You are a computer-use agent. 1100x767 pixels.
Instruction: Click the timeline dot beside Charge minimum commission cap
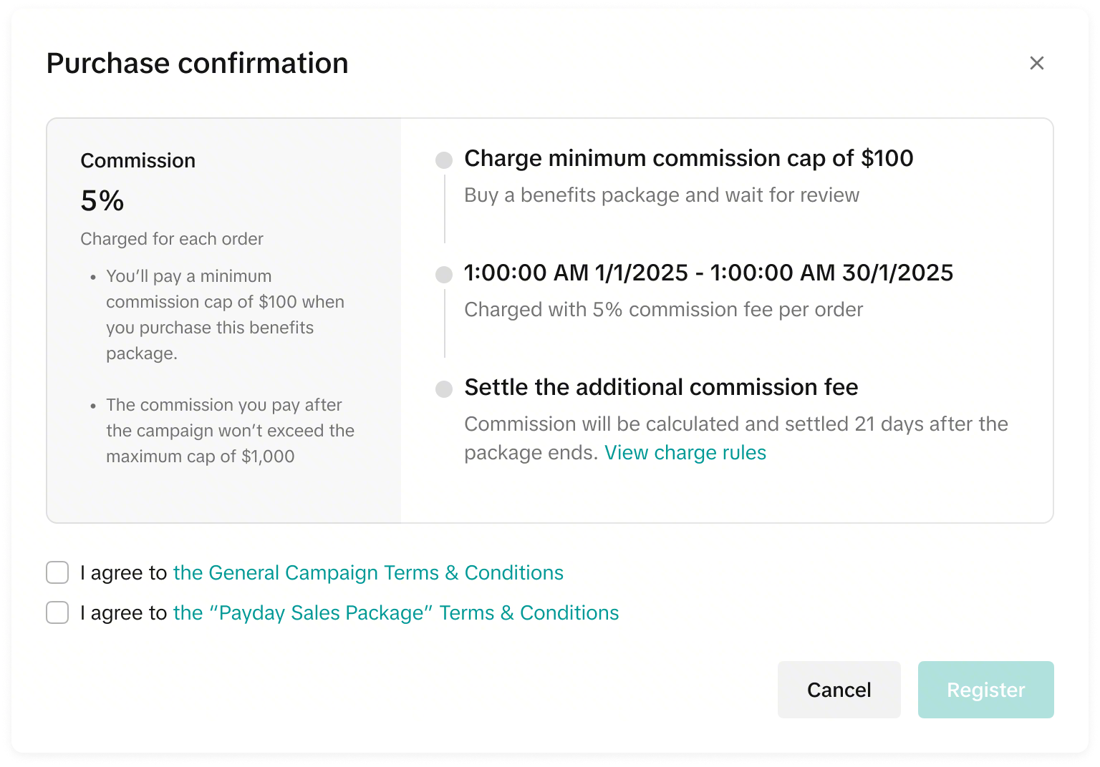click(444, 160)
